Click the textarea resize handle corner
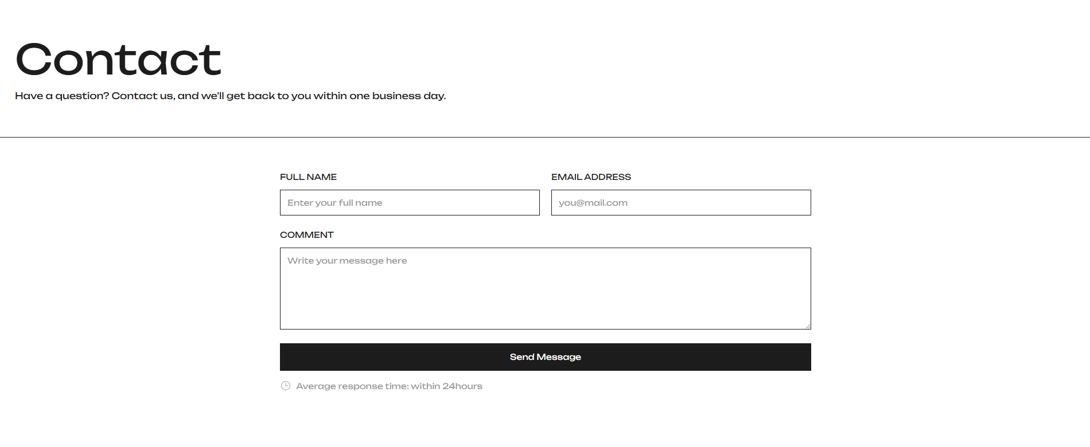 tap(808, 326)
